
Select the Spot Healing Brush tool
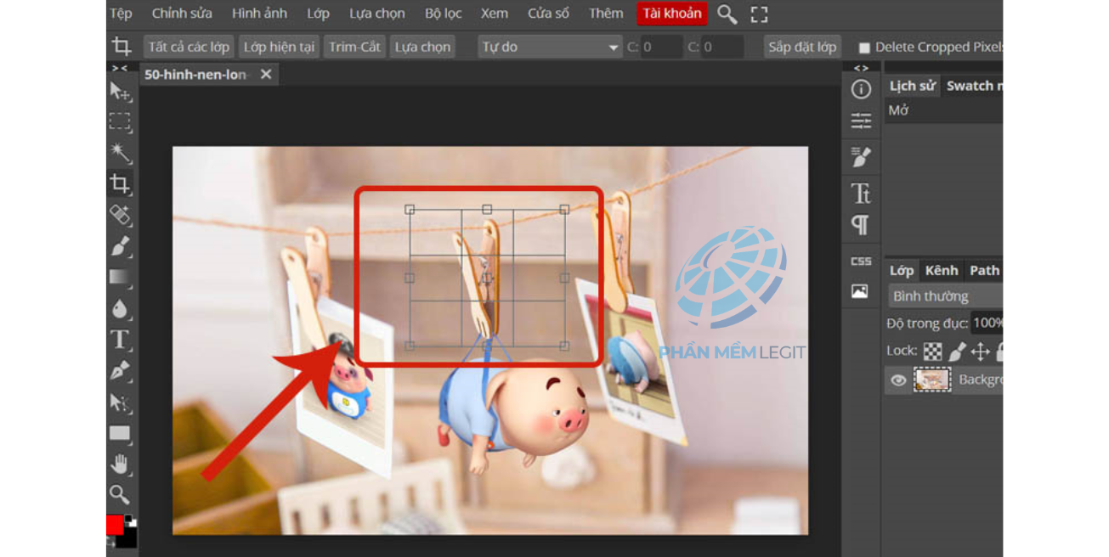pyautogui.click(x=120, y=215)
